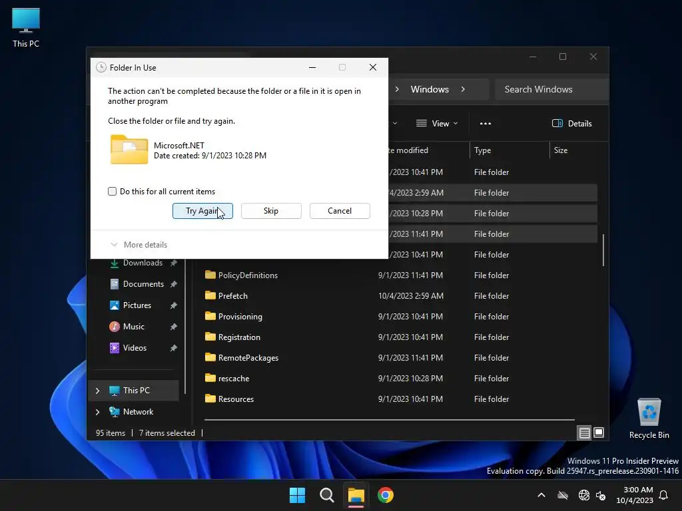Launch Google Chrome from the taskbar
The height and width of the screenshot is (511, 682).
(x=386, y=495)
